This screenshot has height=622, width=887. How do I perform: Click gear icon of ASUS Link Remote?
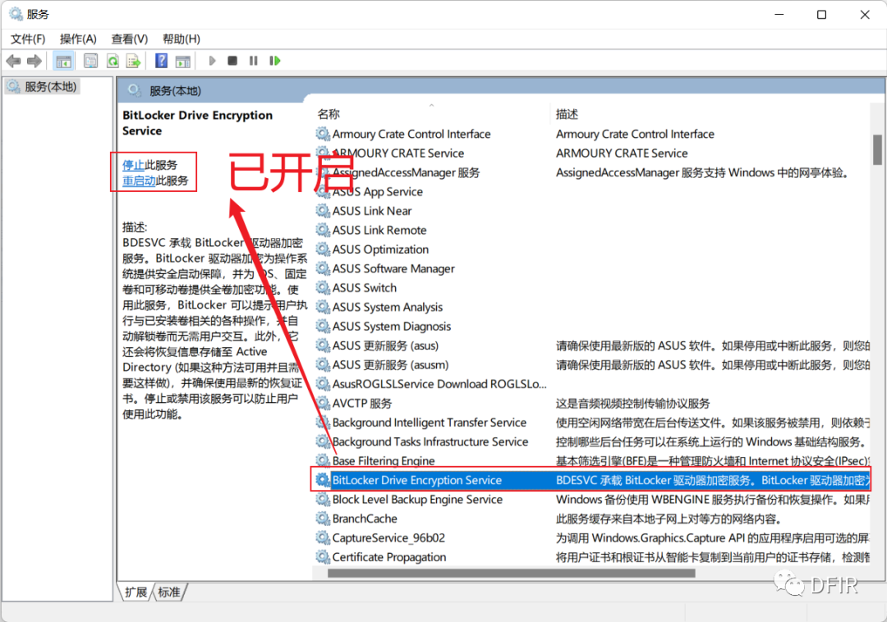coord(323,230)
